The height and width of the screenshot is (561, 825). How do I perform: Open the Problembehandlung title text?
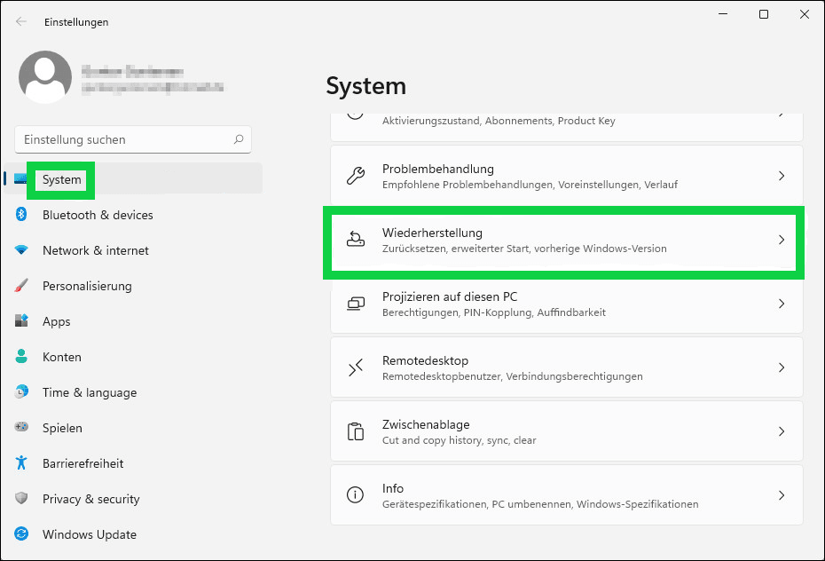tap(437, 169)
